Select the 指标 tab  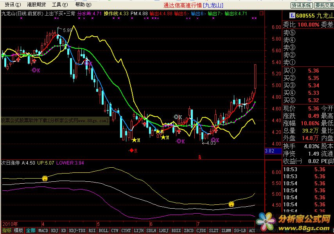point(7,230)
